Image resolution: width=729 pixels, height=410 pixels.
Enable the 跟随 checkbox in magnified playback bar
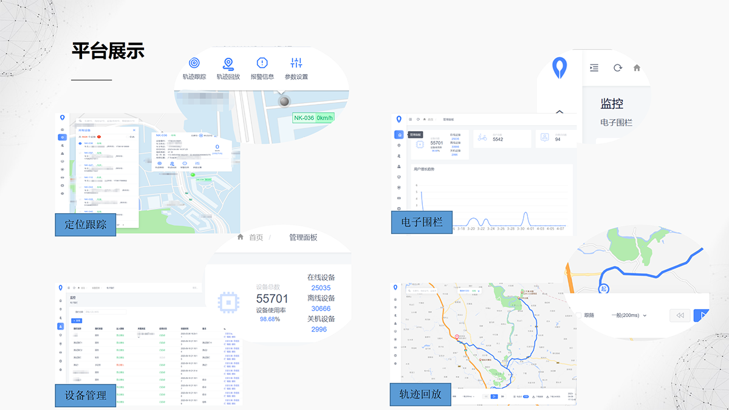(x=578, y=315)
